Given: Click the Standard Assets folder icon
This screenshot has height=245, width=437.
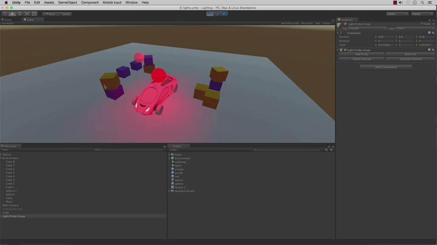Looking at the screenshot, I should (x=172, y=191).
